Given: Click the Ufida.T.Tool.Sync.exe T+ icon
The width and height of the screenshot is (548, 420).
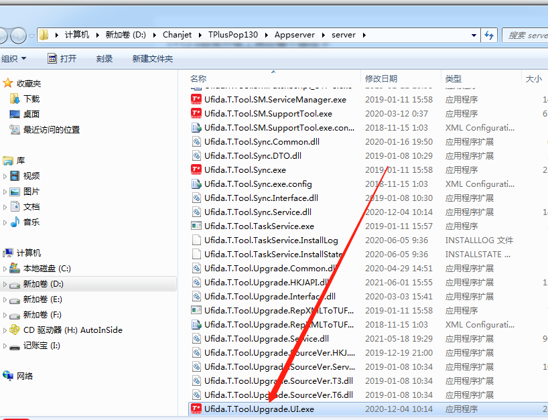Looking at the screenshot, I should (x=196, y=169).
